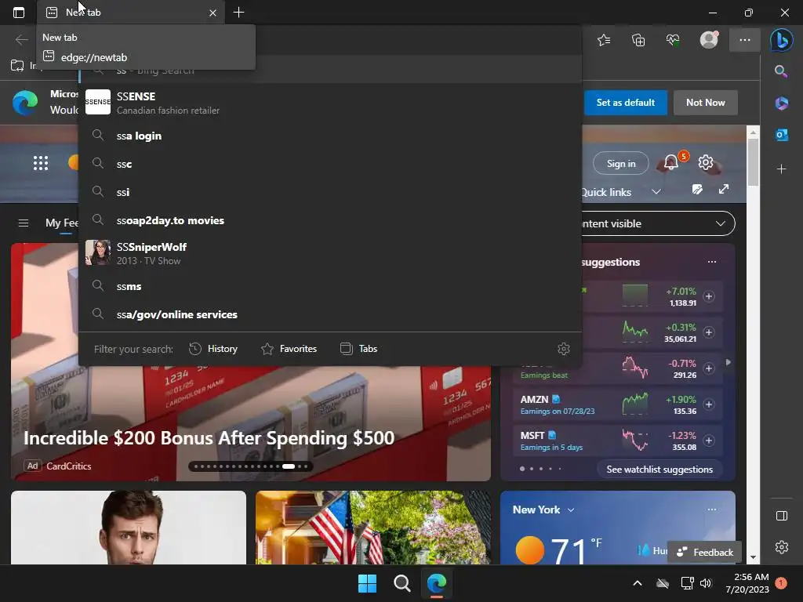Open tab actions menu icon

(x=19, y=13)
